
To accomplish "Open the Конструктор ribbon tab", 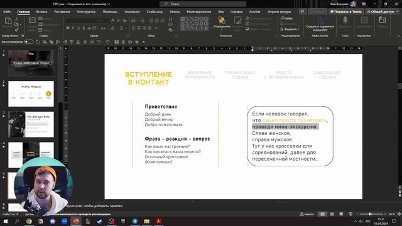I will point(86,12).
